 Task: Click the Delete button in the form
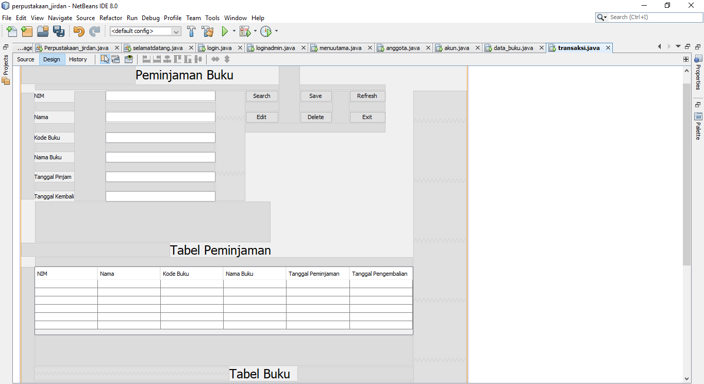click(x=316, y=117)
